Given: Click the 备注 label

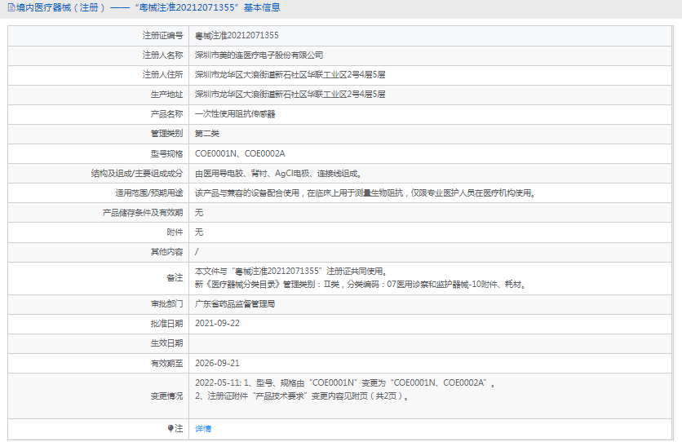Looking at the screenshot, I should tap(175, 278).
